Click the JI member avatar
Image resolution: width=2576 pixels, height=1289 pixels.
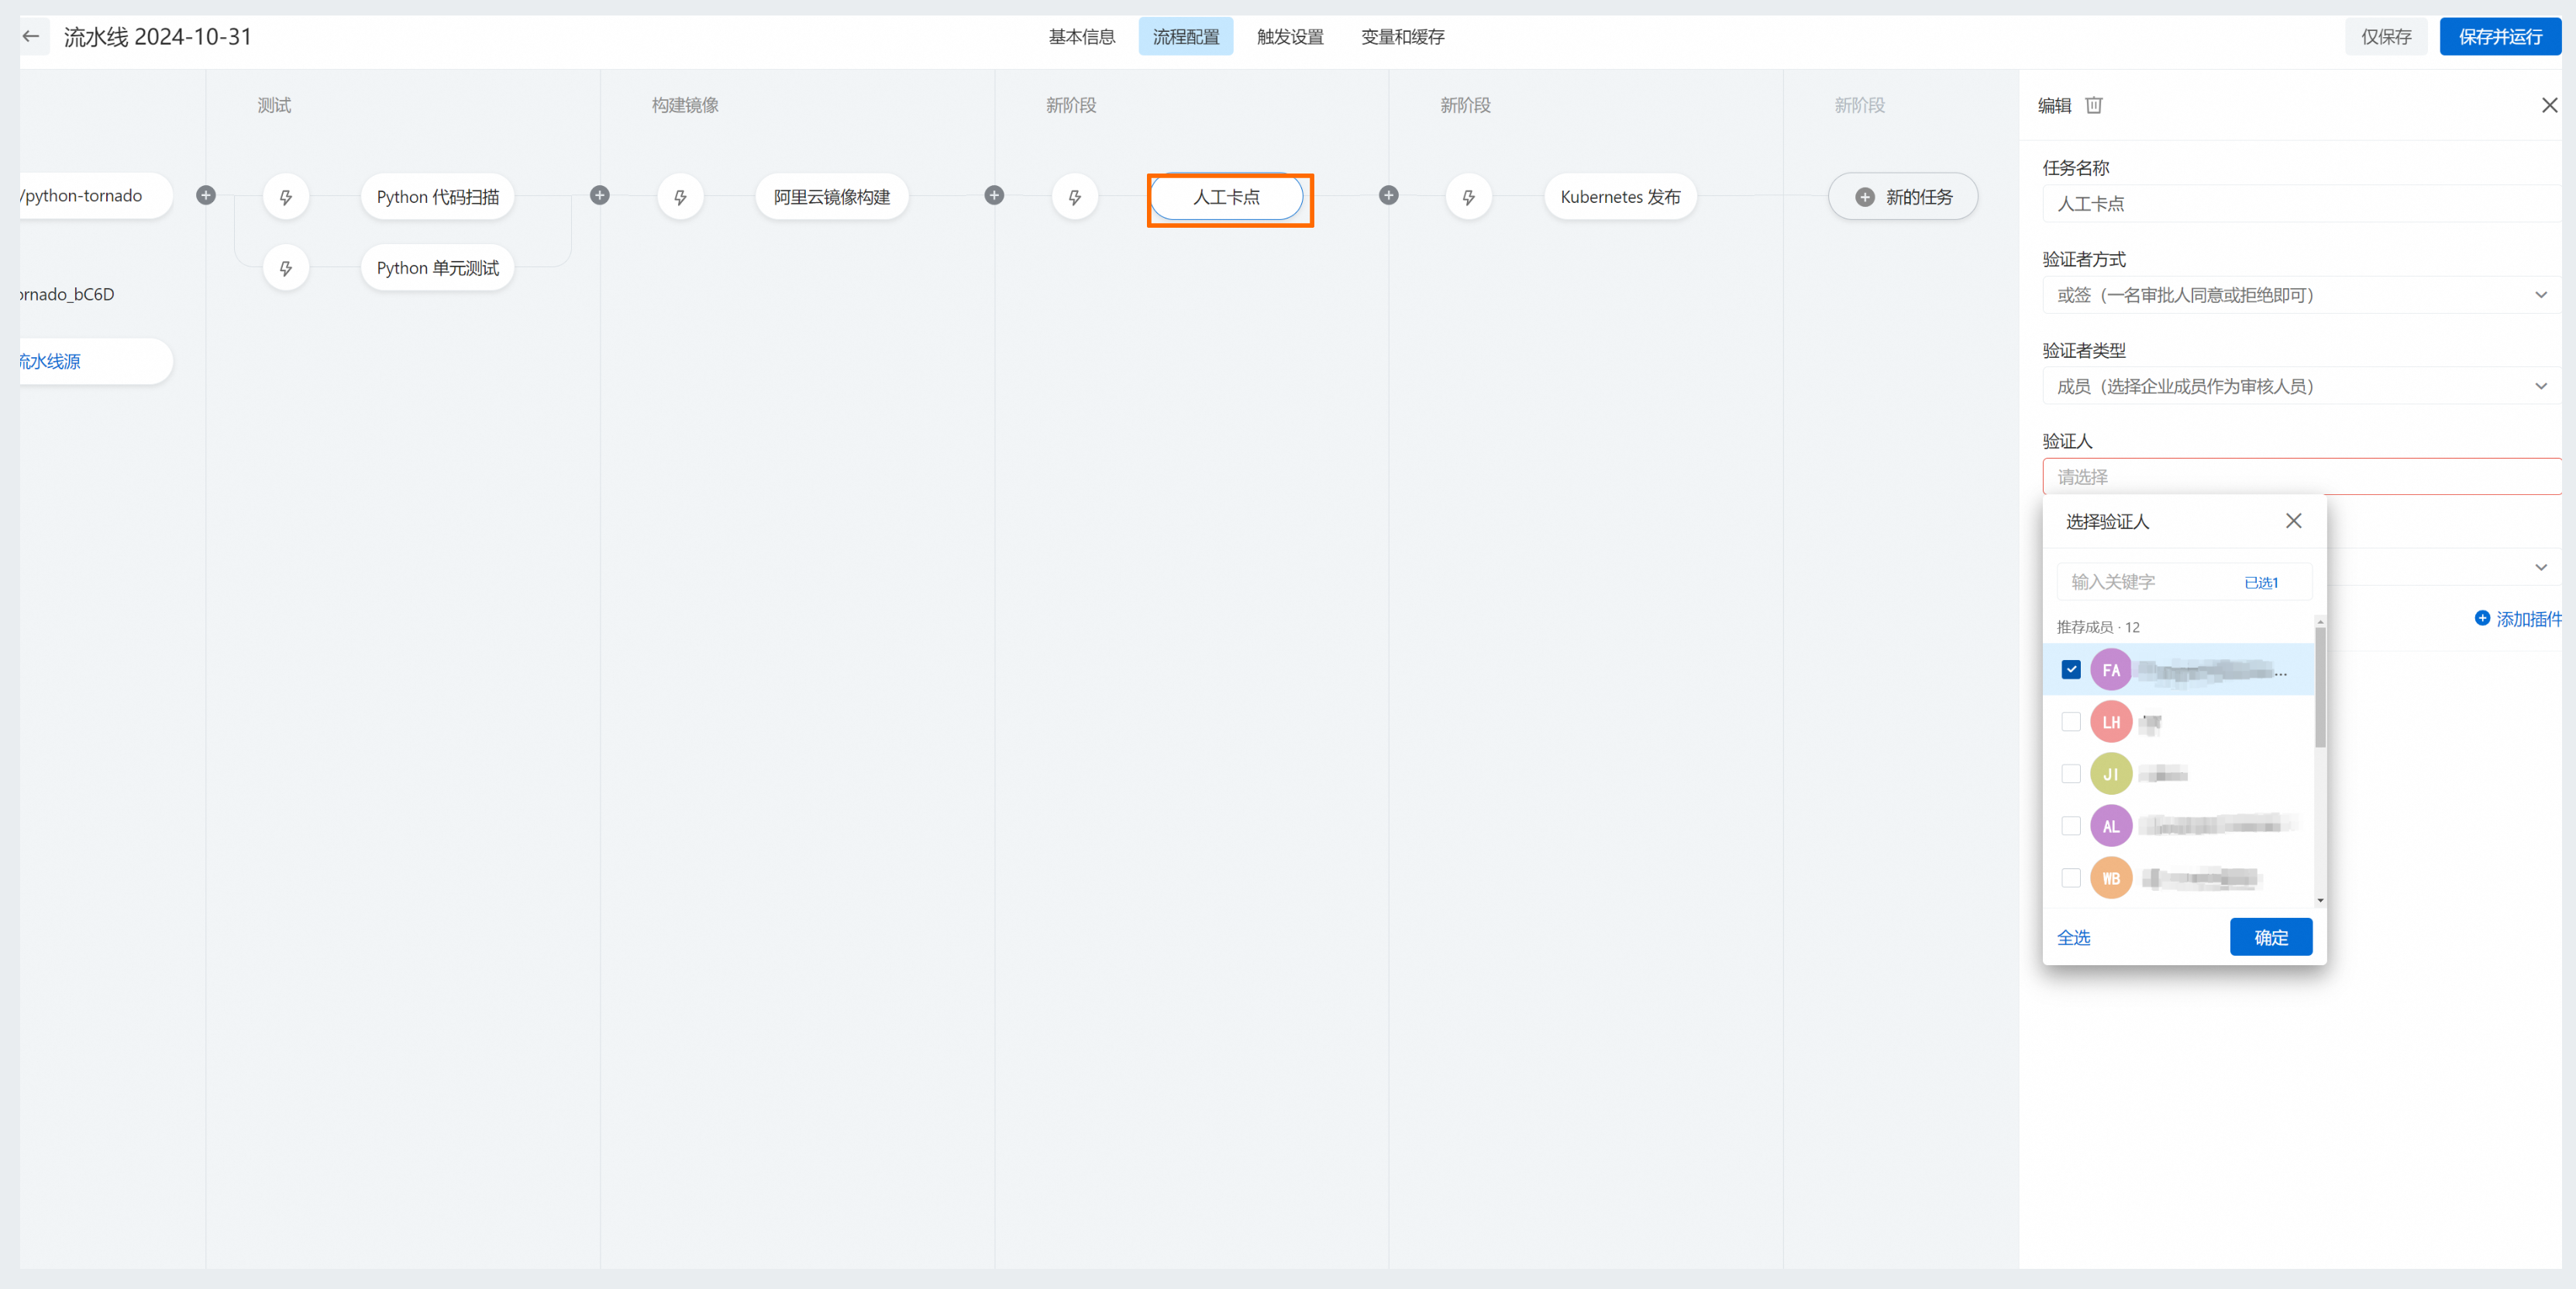(x=2111, y=775)
